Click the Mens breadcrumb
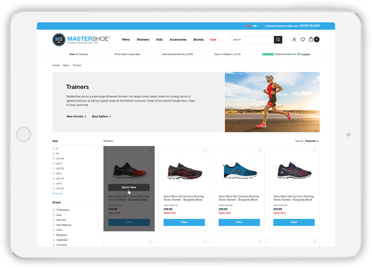Screen dimensions: 372x268 [x=66, y=65]
